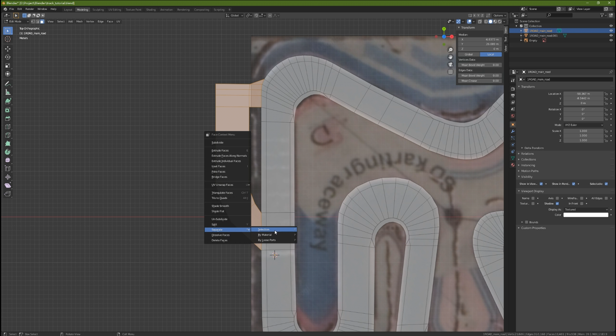Open Modifier properties wrench tab
The width and height of the screenshot is (616, 336).
pos(513,131)
